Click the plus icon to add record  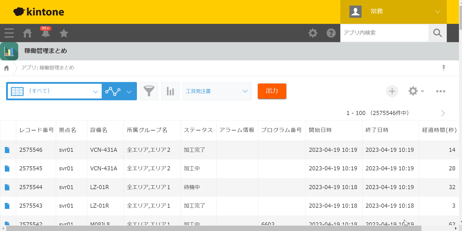click(392, 91)
